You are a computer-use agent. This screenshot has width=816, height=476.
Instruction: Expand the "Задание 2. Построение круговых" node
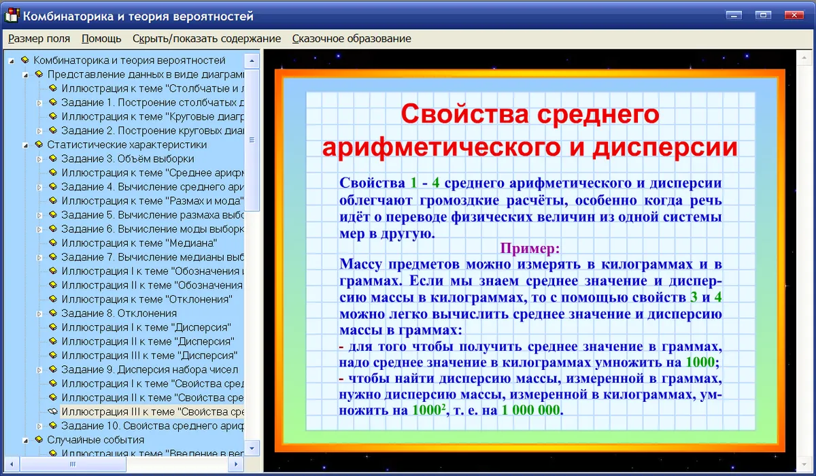coord(39,131)
